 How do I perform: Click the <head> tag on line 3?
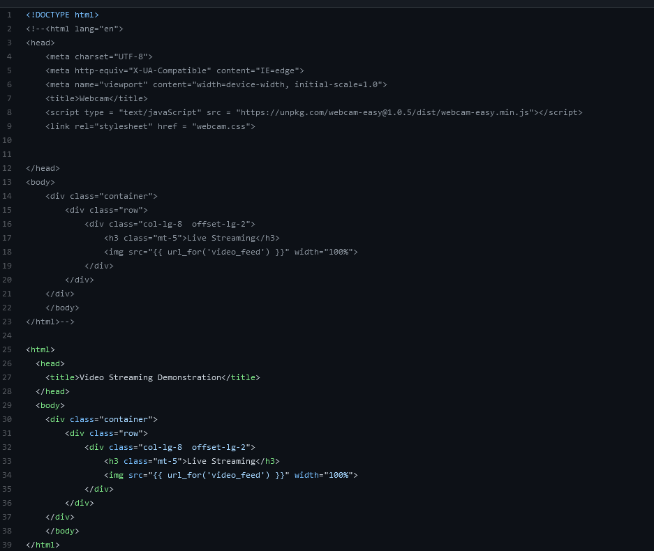coord(40,43)
